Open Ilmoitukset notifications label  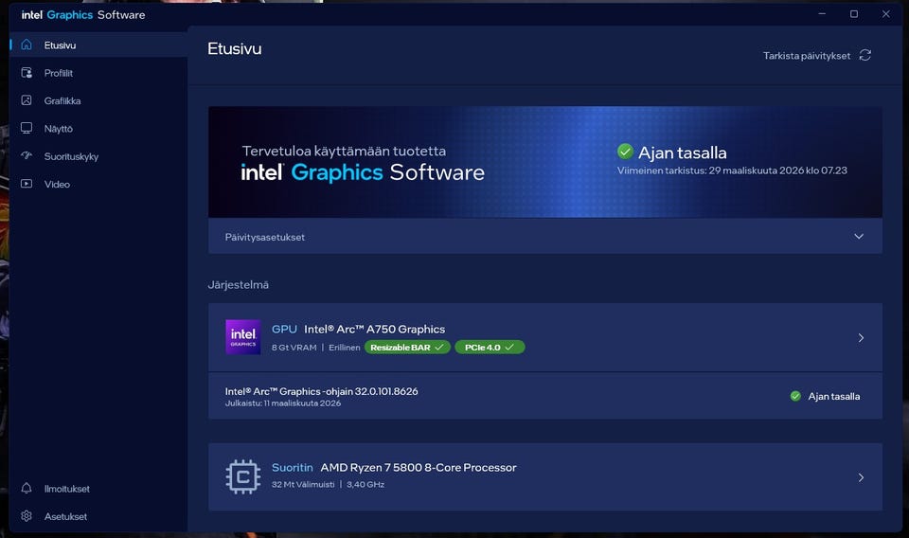tap(66, 489)
